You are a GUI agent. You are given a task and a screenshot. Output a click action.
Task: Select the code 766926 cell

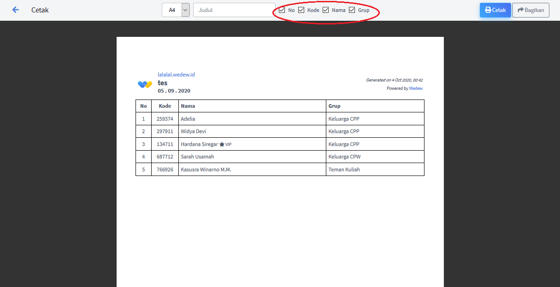coord(165,170)
